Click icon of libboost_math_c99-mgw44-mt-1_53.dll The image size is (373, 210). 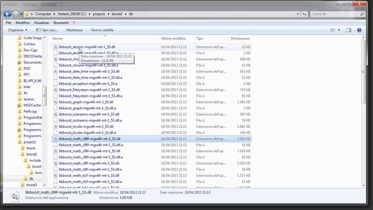(55, 163)
